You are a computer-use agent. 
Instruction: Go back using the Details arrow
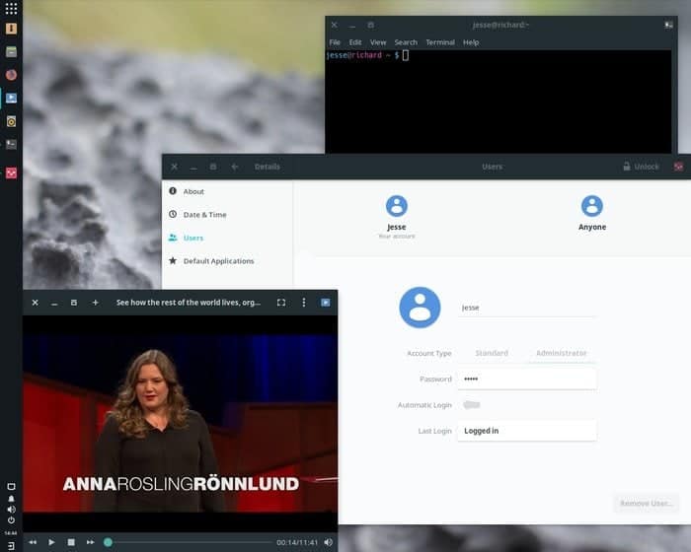click(235, 167)
